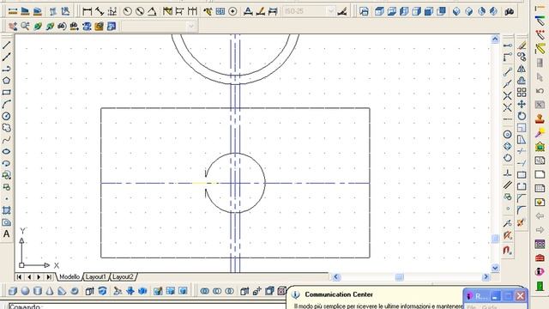Click the binoculars camera view icon
This screenshot has width=549, height=309.
[x=509, y=11]
